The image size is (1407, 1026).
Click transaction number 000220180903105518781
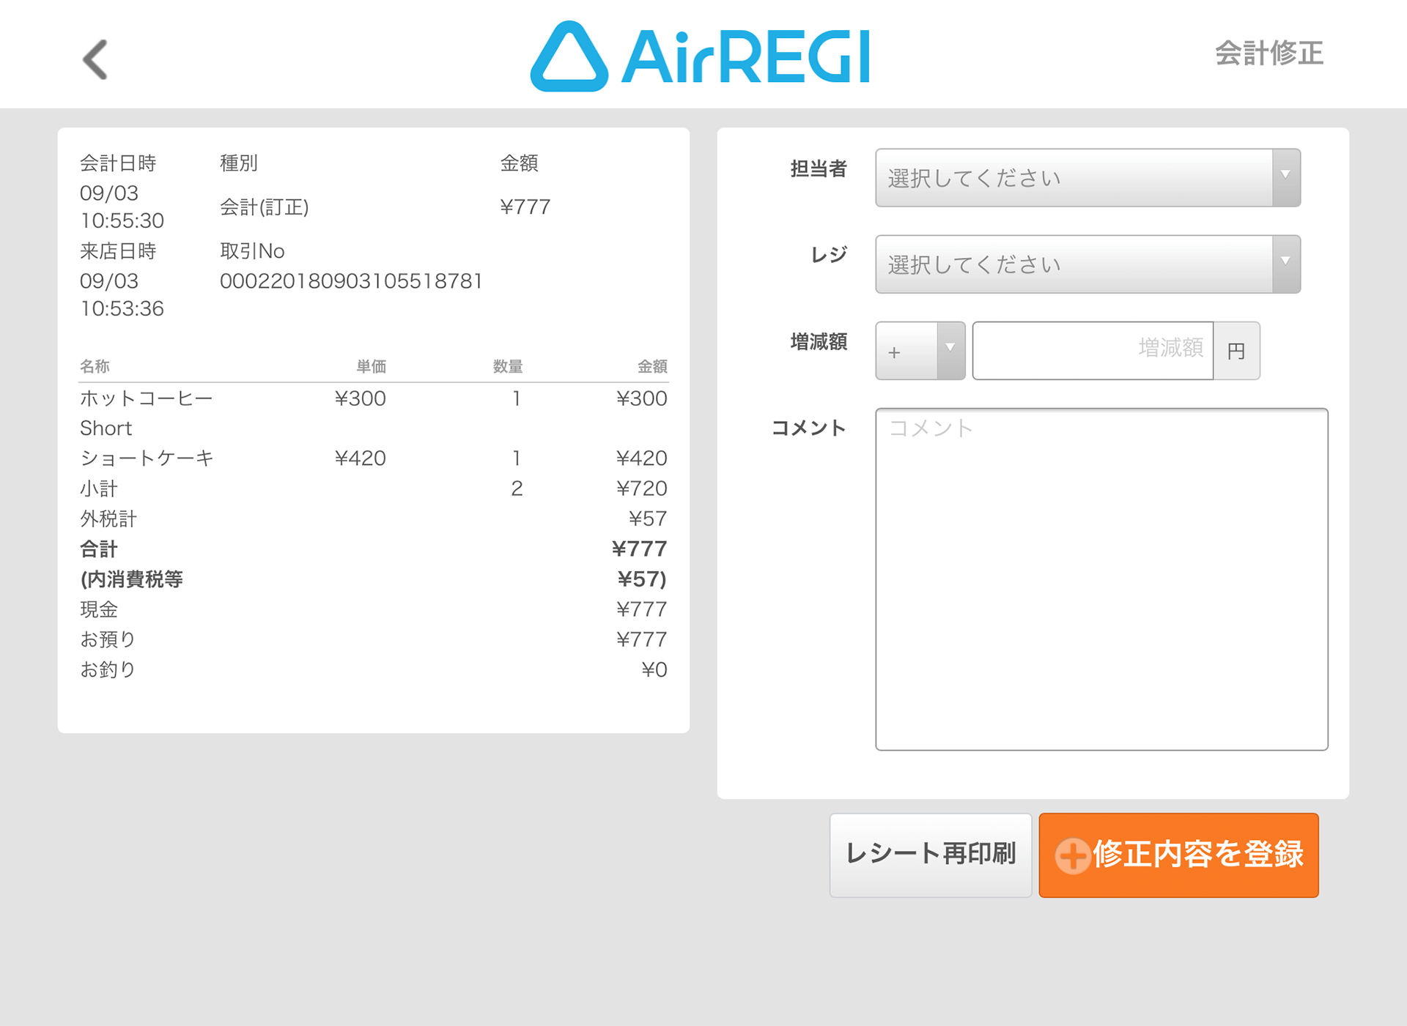[x=351, y=281]
